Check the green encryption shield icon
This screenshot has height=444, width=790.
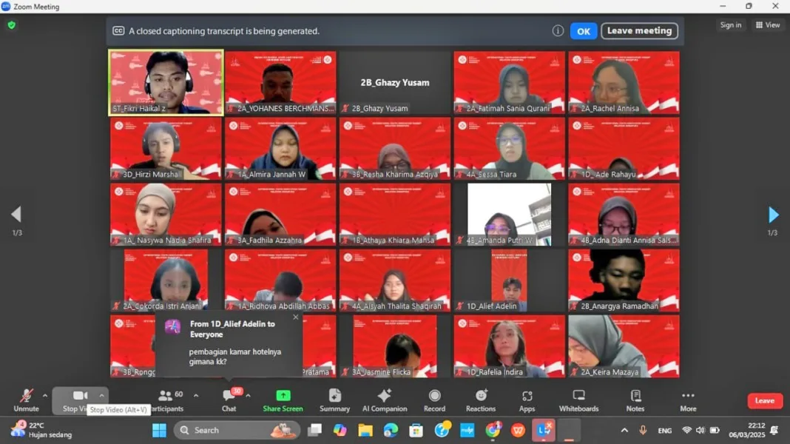coord(12,24)
